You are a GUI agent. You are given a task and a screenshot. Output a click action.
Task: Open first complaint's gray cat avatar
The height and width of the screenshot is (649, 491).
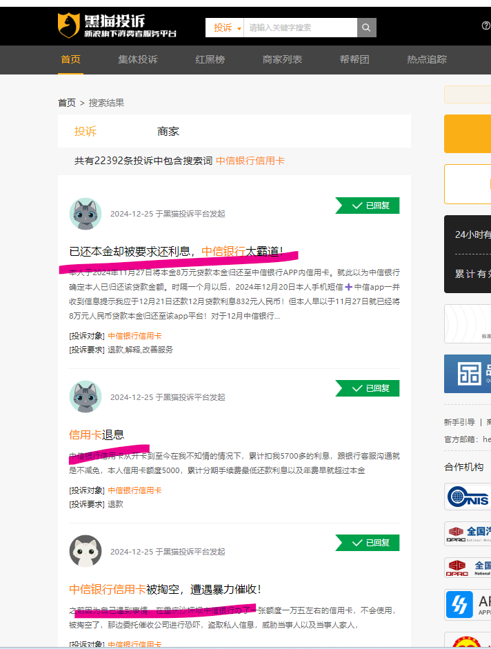86,214
